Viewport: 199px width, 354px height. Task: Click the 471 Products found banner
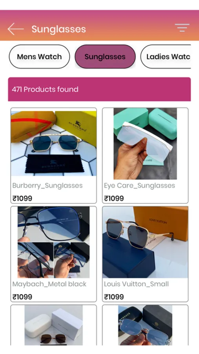(99, 89)
